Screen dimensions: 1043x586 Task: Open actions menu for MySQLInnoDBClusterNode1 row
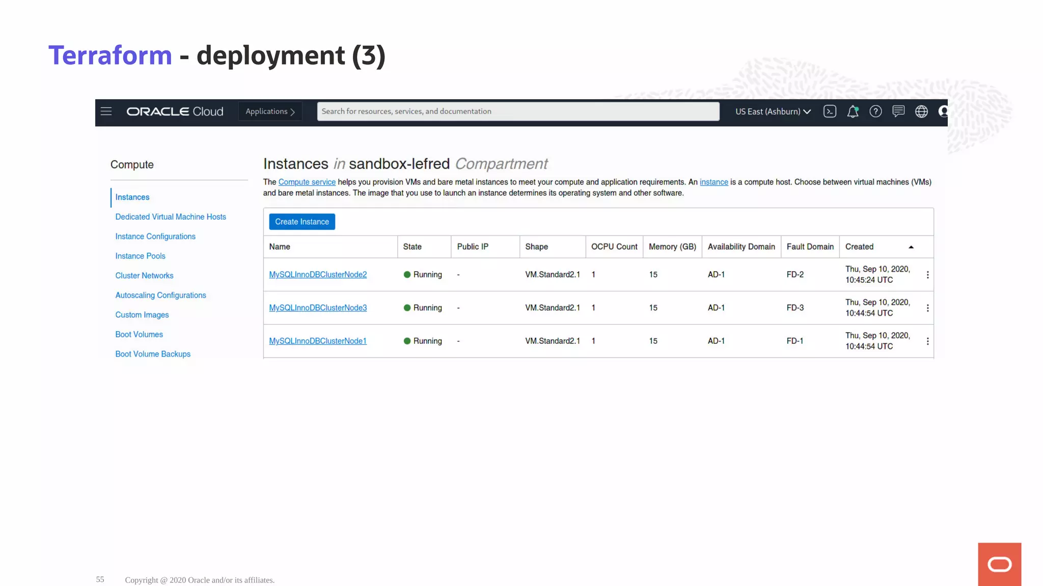click(x=927, y=341)
